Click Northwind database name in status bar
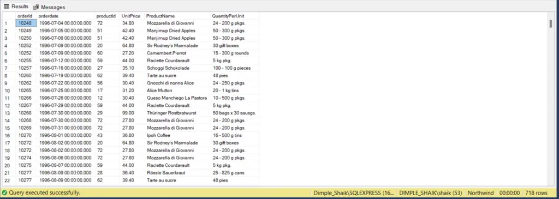This screenshot has width=559, height=199. pos(480,193)
